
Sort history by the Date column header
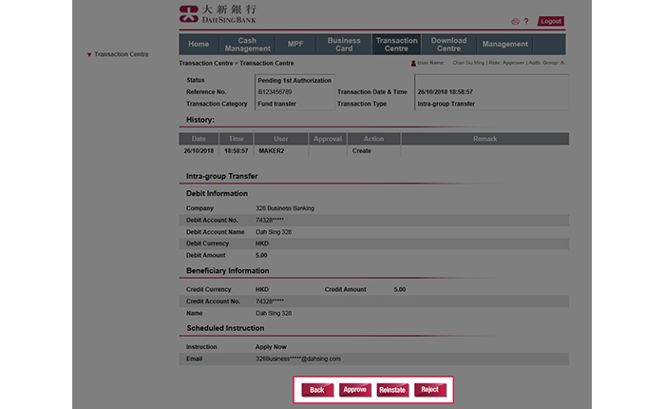pos(199,139)
